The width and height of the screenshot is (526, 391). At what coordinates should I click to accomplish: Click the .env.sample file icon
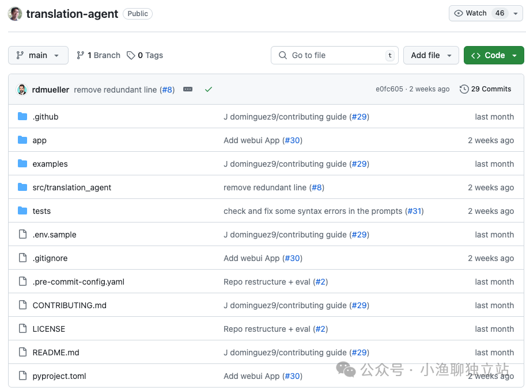[23, 234]
